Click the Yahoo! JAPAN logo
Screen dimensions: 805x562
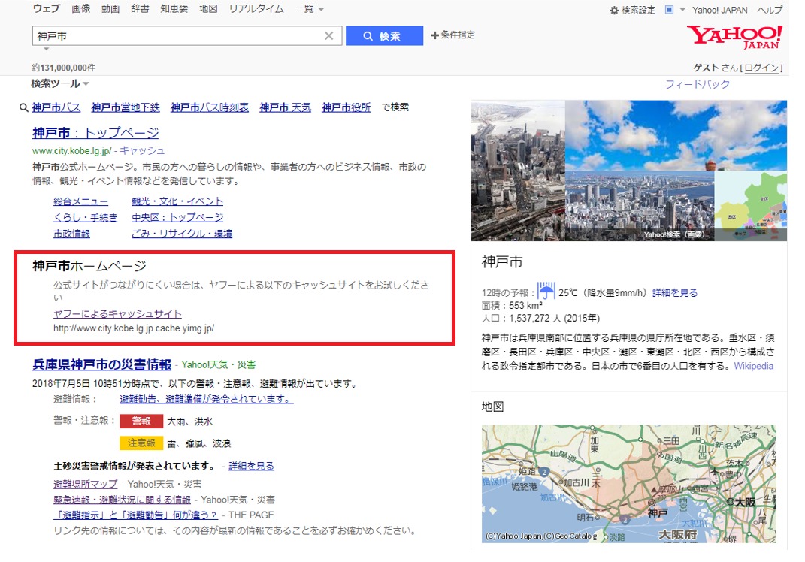[734, 36]
